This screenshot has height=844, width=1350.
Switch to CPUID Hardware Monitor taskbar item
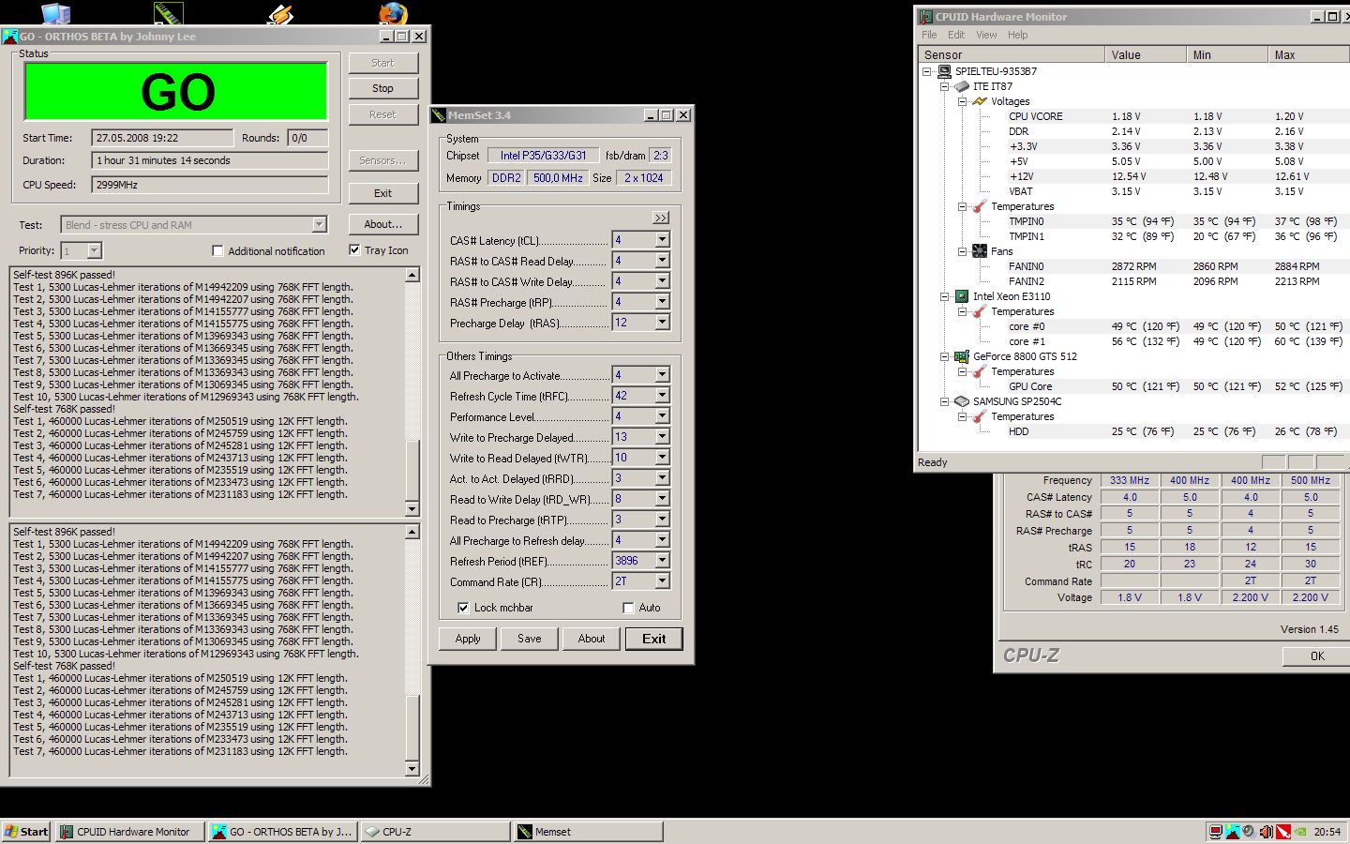[129, 832]
